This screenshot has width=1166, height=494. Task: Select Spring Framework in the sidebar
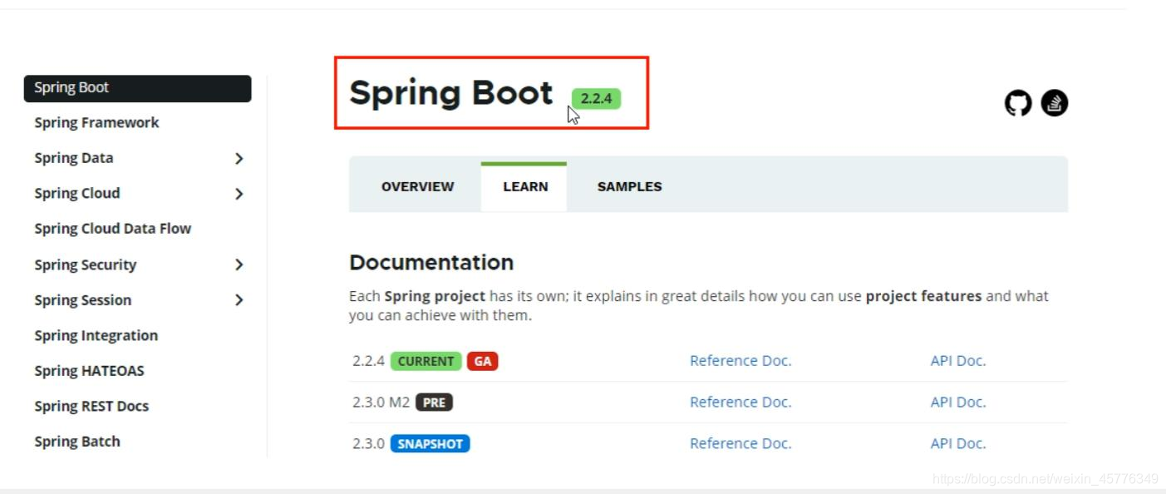(x=96, y=122)
